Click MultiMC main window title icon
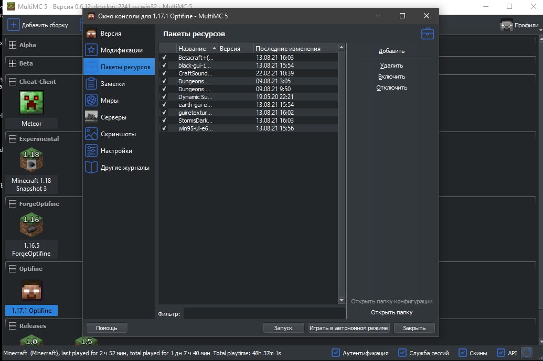 [11, 6]
